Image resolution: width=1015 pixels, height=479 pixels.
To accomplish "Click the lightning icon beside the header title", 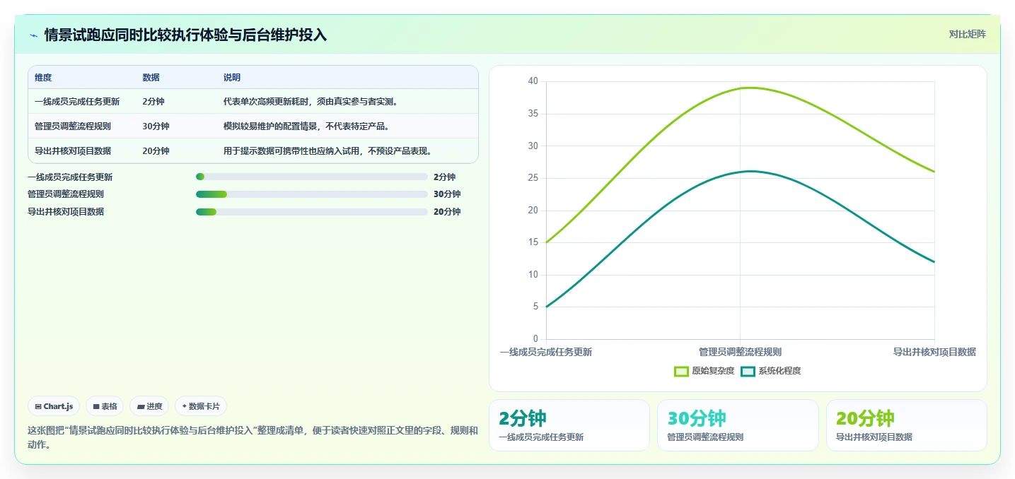I will pyautogui.click(x=33, y=35).
